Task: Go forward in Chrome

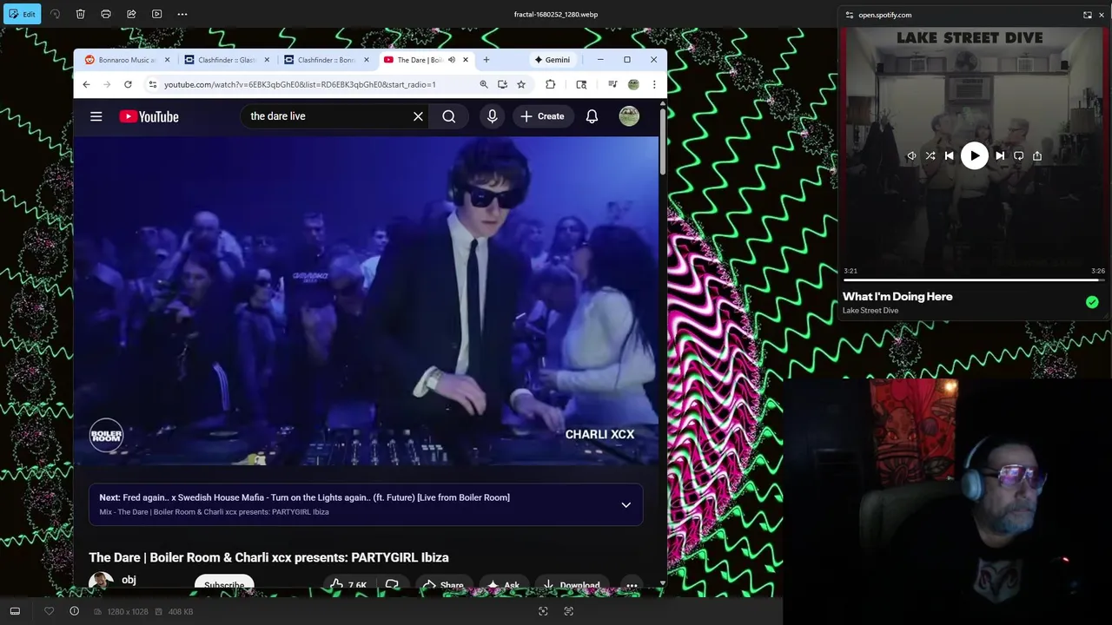Action: tap(107, 84)
